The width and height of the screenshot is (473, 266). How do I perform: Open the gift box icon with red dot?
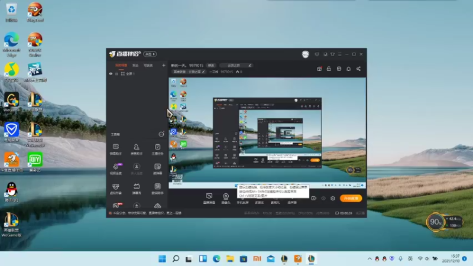[x=319, y=69]
